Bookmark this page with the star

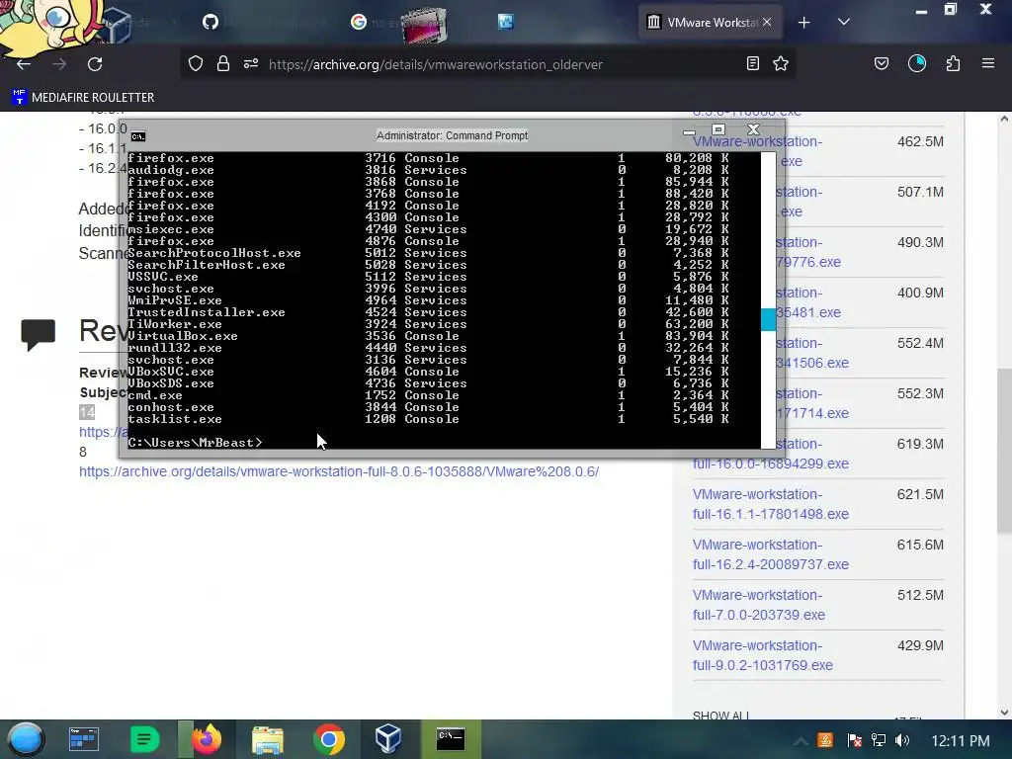[x=781, y=63]
